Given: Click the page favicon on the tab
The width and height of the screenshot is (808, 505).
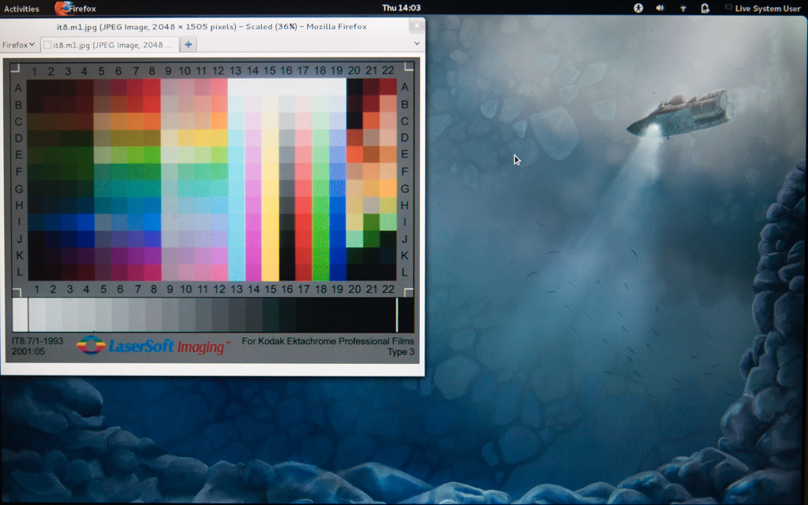Looking at the screenshot, I should [48, 45].
